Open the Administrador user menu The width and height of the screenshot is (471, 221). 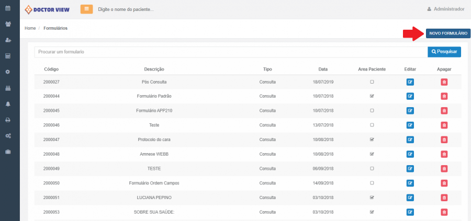pyautogui.click(x=445, y=9)
